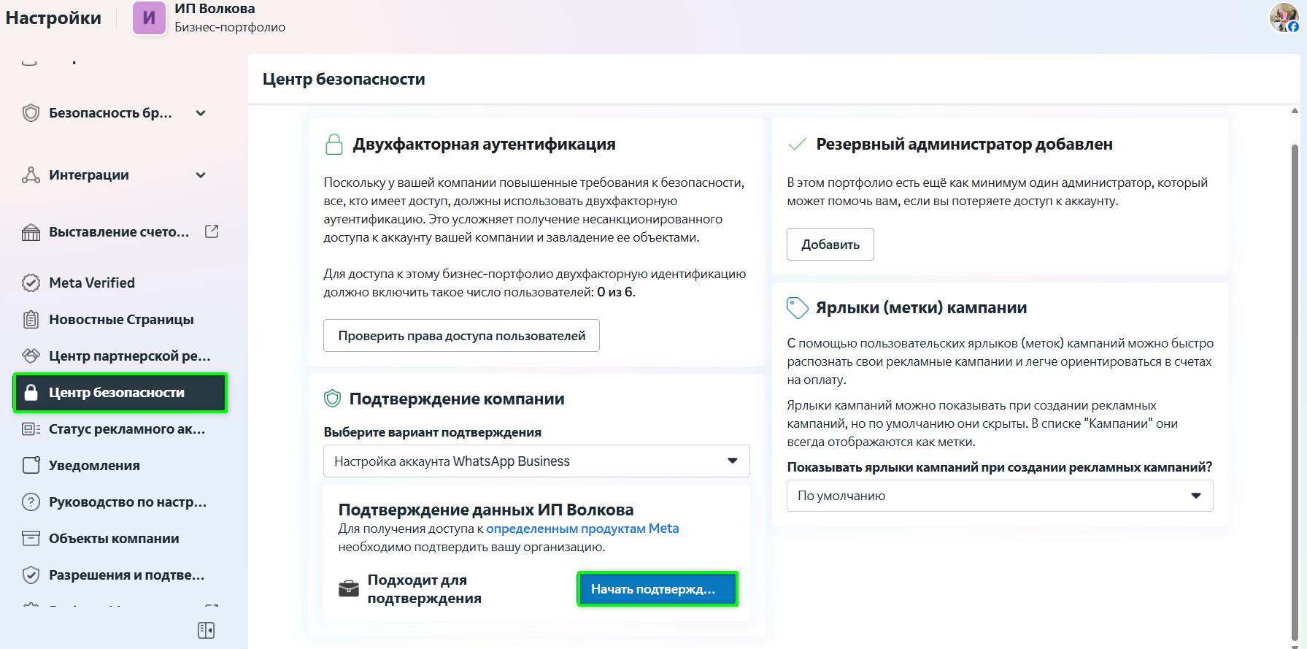Click the Meta Verified badge icon

31,283
